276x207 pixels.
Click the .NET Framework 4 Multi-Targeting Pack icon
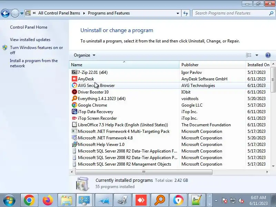(75, 131)
